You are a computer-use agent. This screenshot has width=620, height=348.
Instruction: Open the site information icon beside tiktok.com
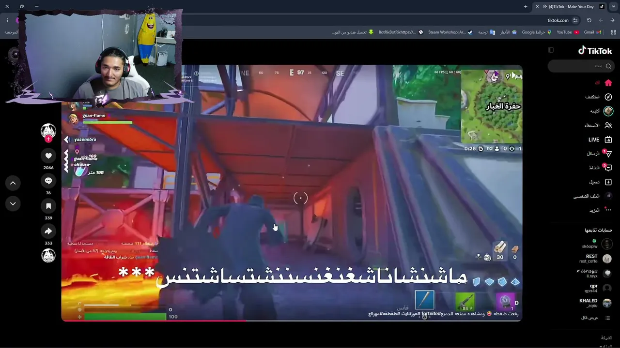pyautogui.click(x=575, y=20)
